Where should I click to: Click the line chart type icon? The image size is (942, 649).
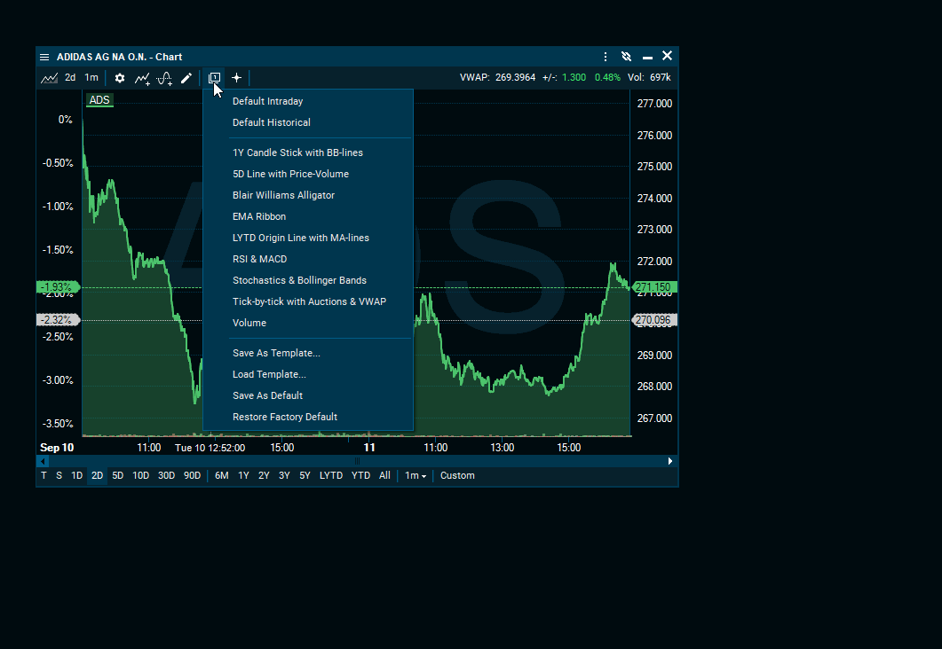pyautogui.click(x=50, y=78)
